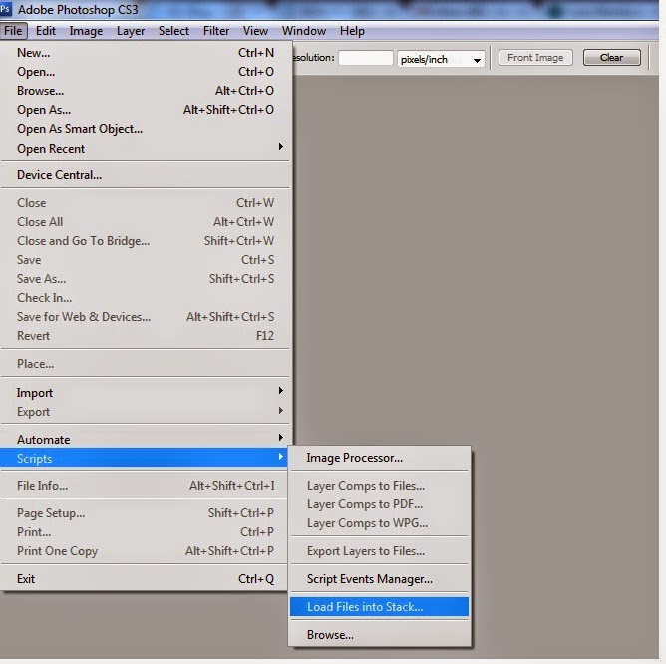Expand the Import submenu
The image size is (666, 664).
tap(146, 393)
